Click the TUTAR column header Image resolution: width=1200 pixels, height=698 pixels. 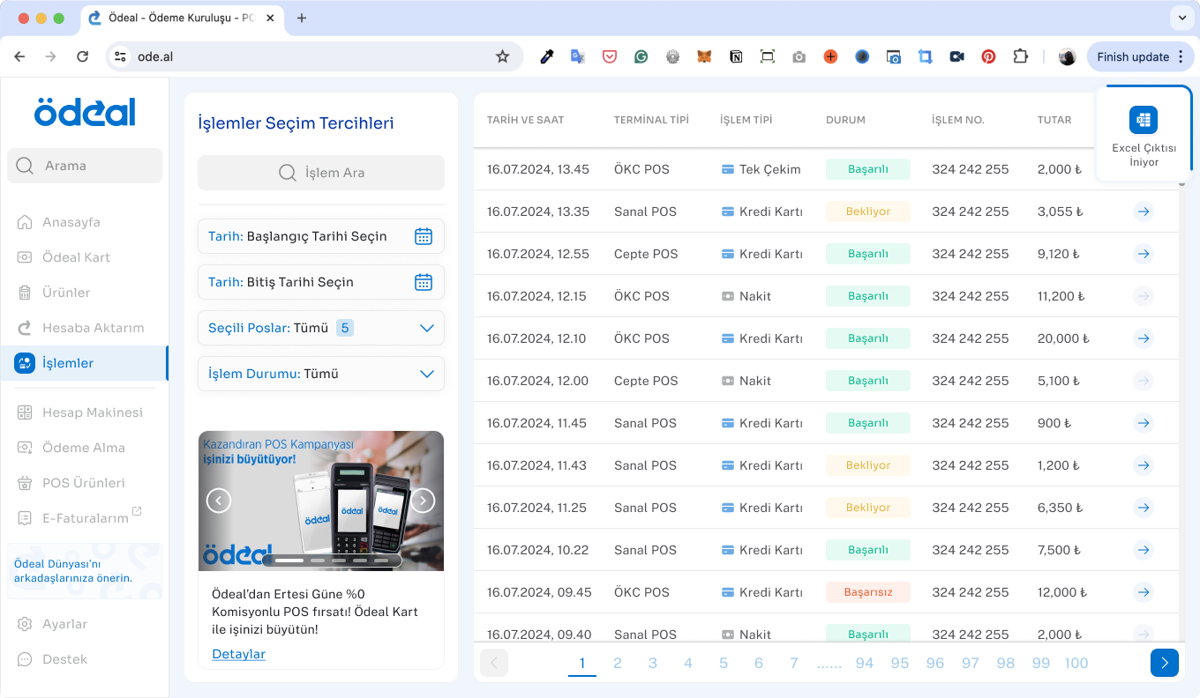click(x=1054, y=120)
